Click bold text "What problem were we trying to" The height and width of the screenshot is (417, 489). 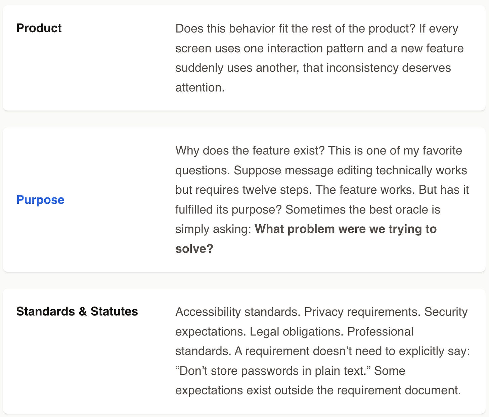point(346,229)
